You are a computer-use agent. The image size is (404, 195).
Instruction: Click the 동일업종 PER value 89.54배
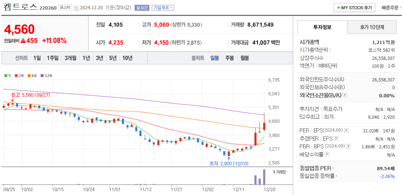(386, 169)
